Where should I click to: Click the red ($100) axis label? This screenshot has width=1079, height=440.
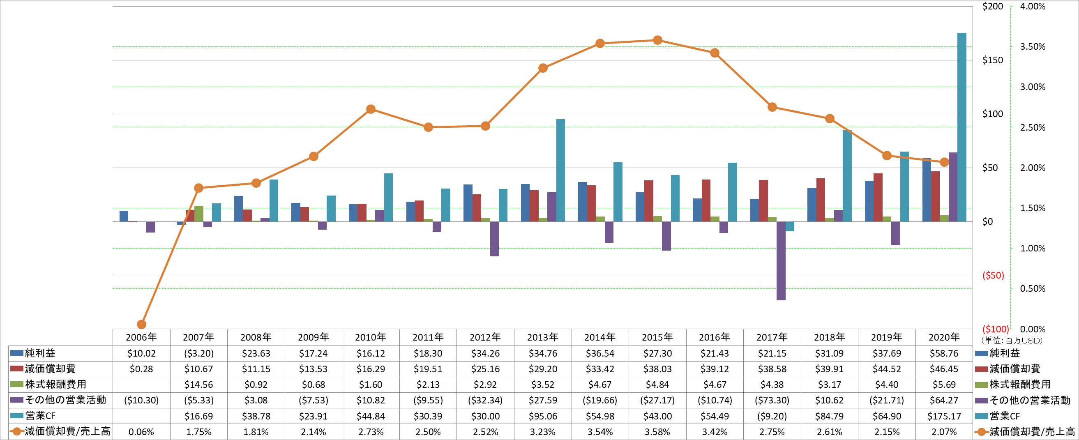coord(995,329)
